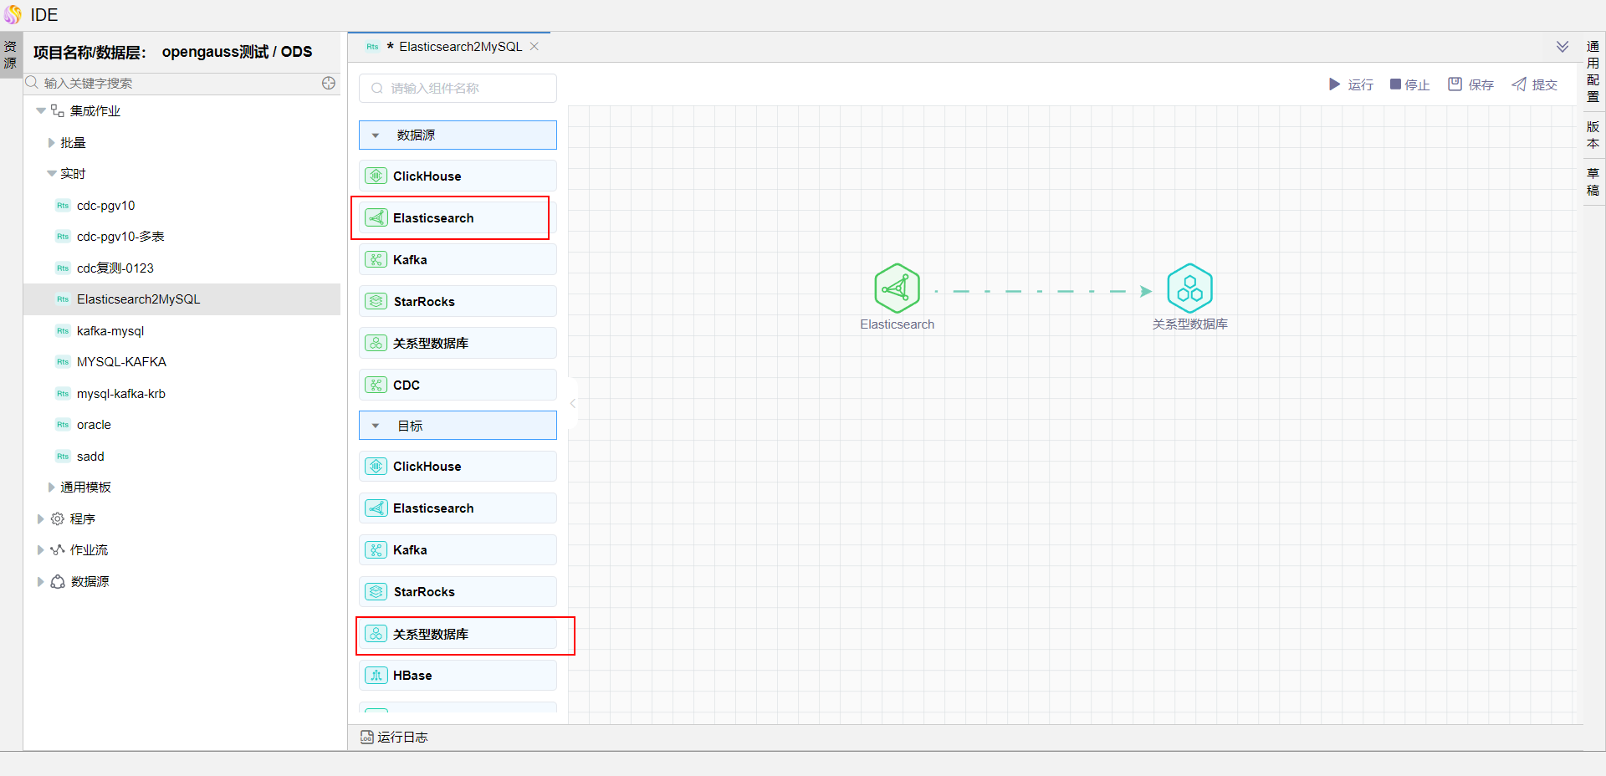Click the locate target icon beside search

click(329, 83)
